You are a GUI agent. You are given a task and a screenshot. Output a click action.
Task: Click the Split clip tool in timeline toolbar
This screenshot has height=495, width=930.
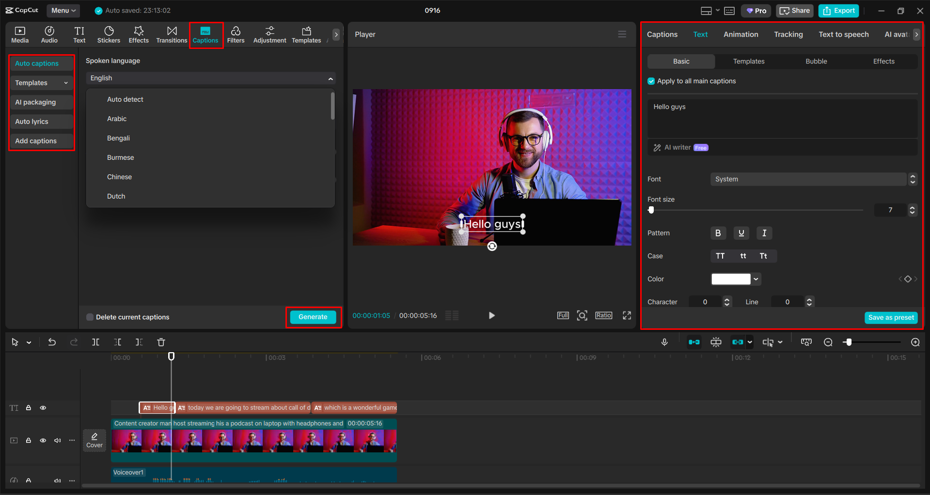(95, 342)
